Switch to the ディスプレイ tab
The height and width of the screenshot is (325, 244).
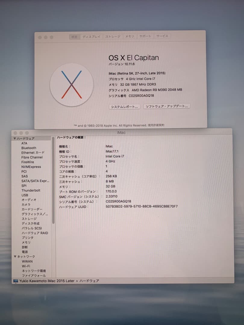click(91, 37)
